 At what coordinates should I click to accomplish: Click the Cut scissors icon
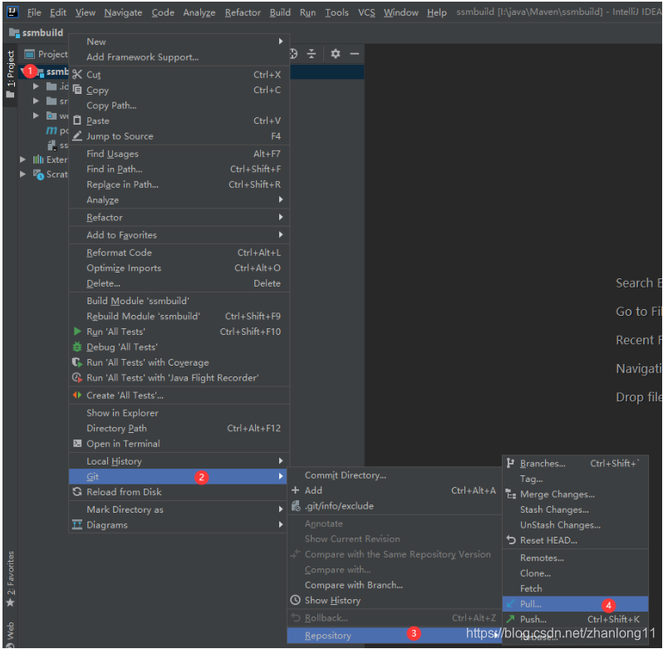[77, 75]
